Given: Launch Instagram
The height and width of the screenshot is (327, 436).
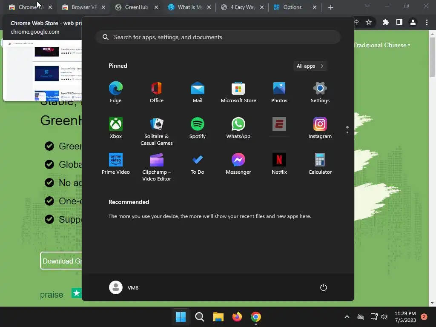Looking at the screenshot, I should coord(320,128).
